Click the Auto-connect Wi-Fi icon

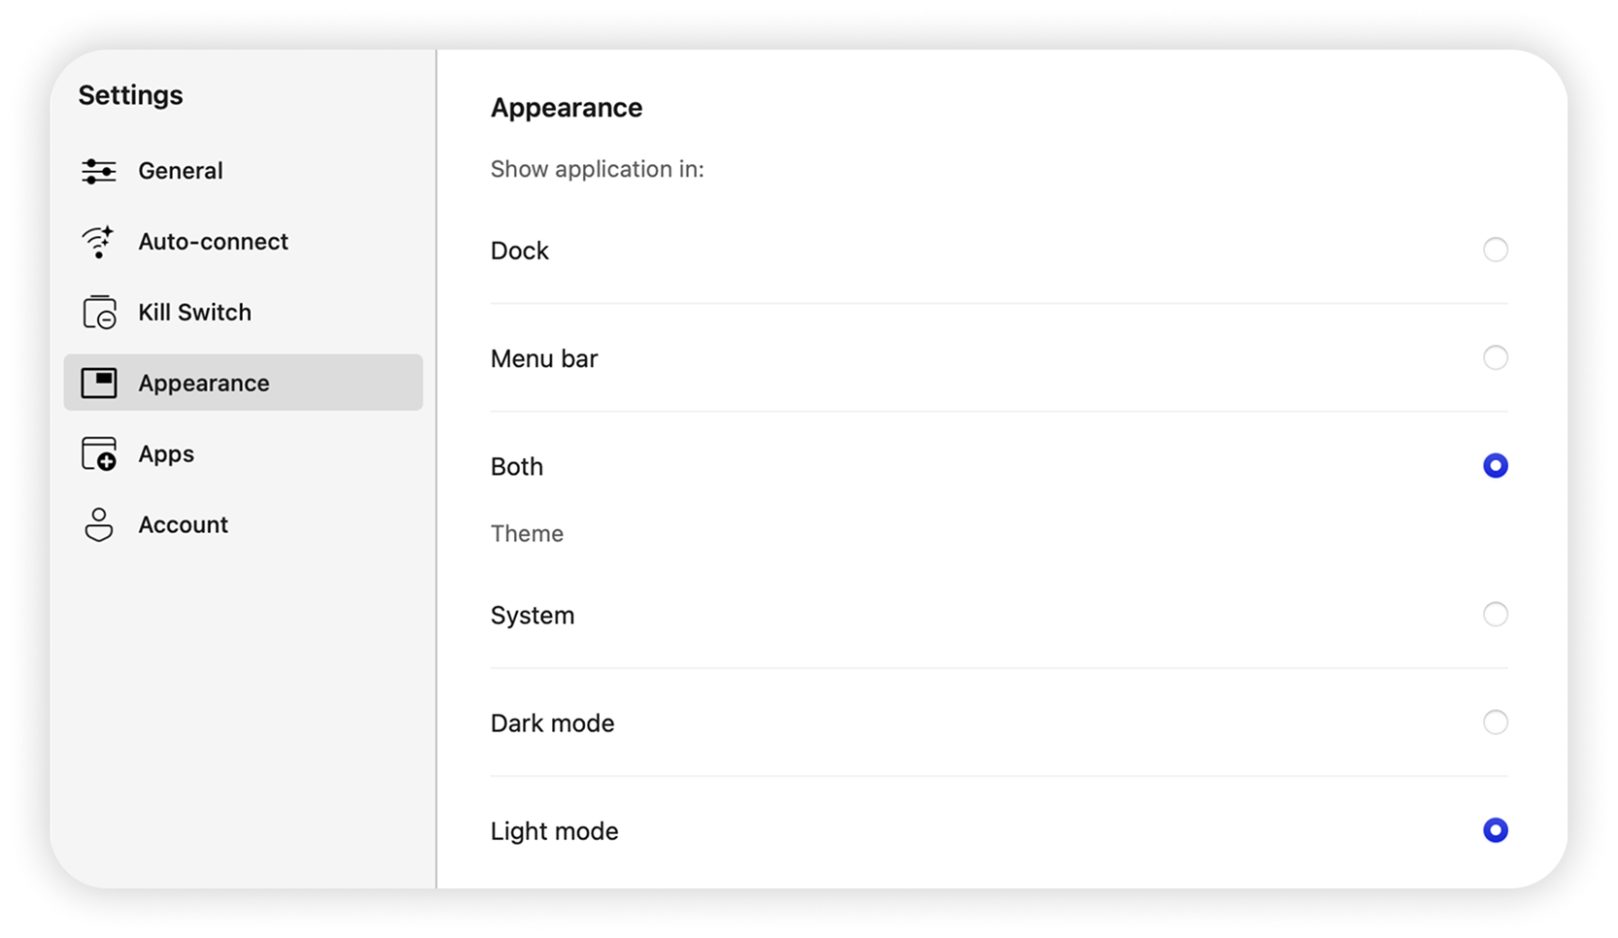98,242
